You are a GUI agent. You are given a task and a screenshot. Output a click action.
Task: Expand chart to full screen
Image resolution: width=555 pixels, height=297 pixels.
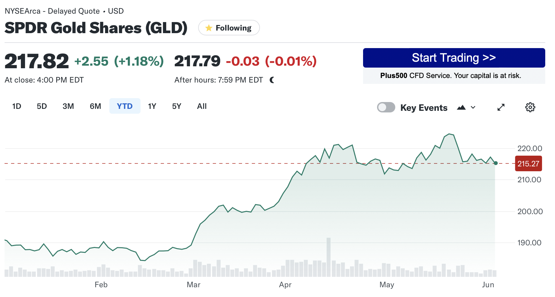pos(501,107)
